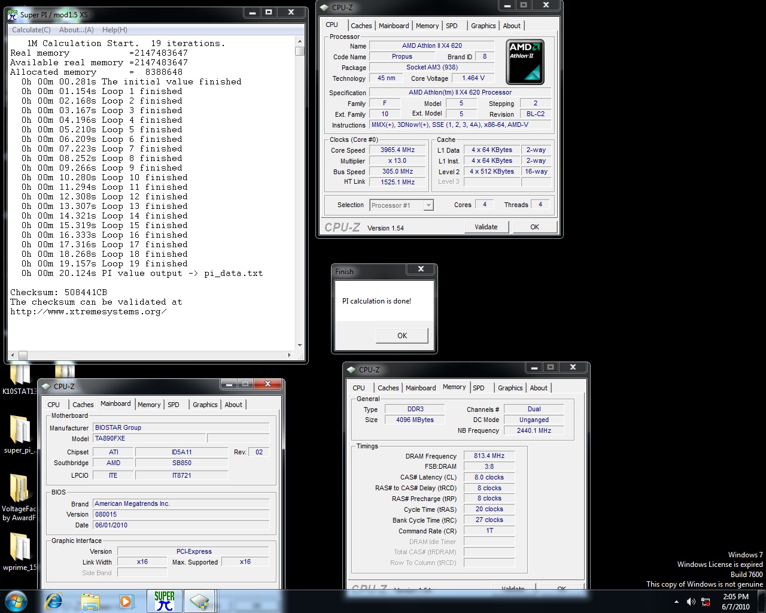Click the Super PI icon in its title bar
The height and width of the screenshot is (613, 766).
[12, 14]
